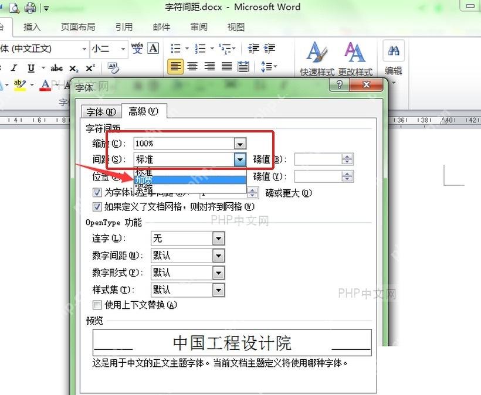Click the line spacing icon
481x395 pixels.
266,66
